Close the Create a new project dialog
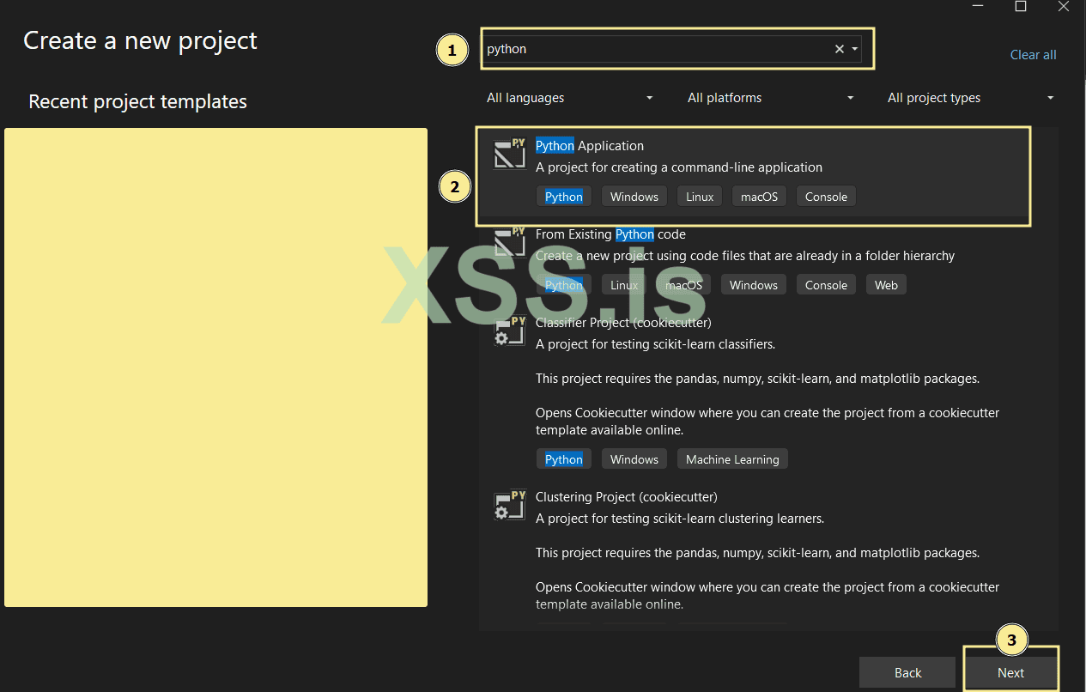The height and width of the screenshot is (692, 1086). (x=1063, y=6)
